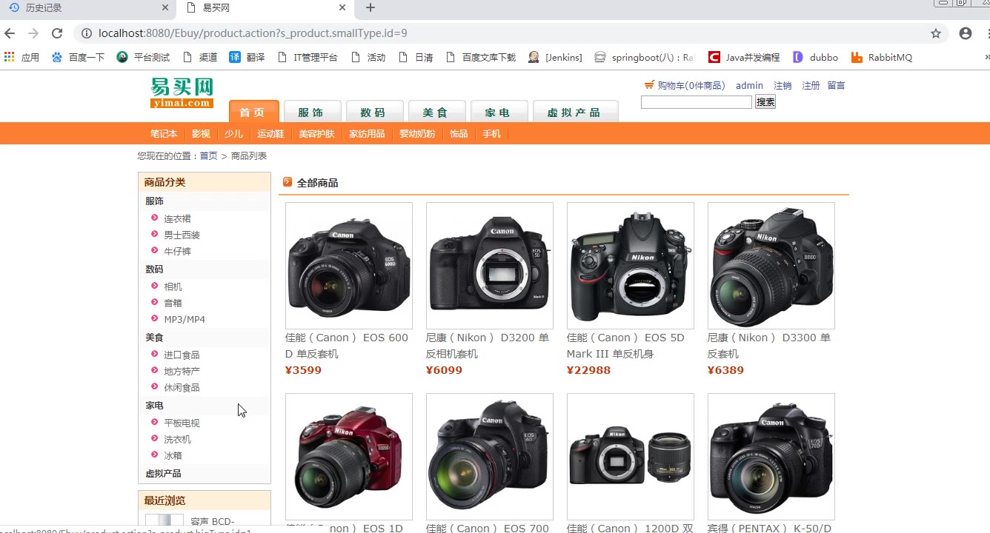Click the 留言 message link
This screenshot has width=990, height=533.
pos(837,86)
